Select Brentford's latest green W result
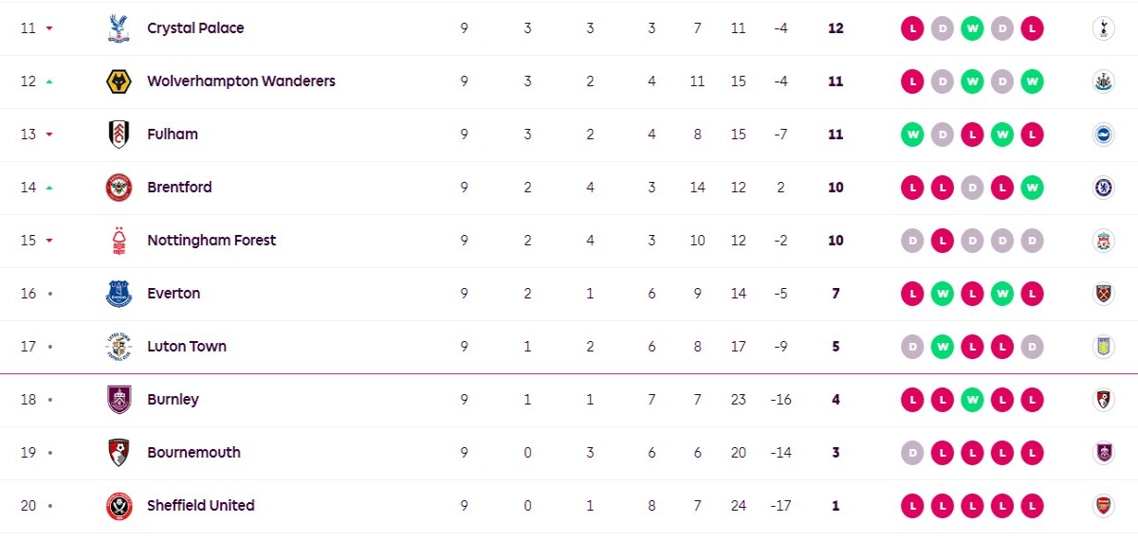This screenshot has width=1138, height=540. coord(1032,188)
